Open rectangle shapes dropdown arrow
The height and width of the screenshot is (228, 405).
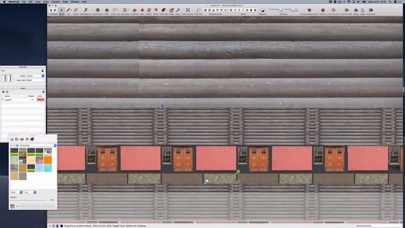click(x=128, y=10)
